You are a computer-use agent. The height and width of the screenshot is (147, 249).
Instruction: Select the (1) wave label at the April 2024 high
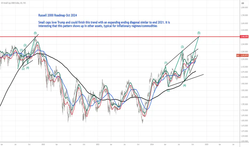pos(166,63)
